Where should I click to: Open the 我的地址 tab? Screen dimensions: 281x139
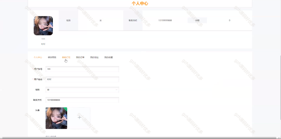[94, 57]
